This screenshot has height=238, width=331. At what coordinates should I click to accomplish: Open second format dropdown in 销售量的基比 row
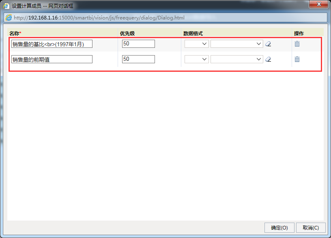[236, 44]
